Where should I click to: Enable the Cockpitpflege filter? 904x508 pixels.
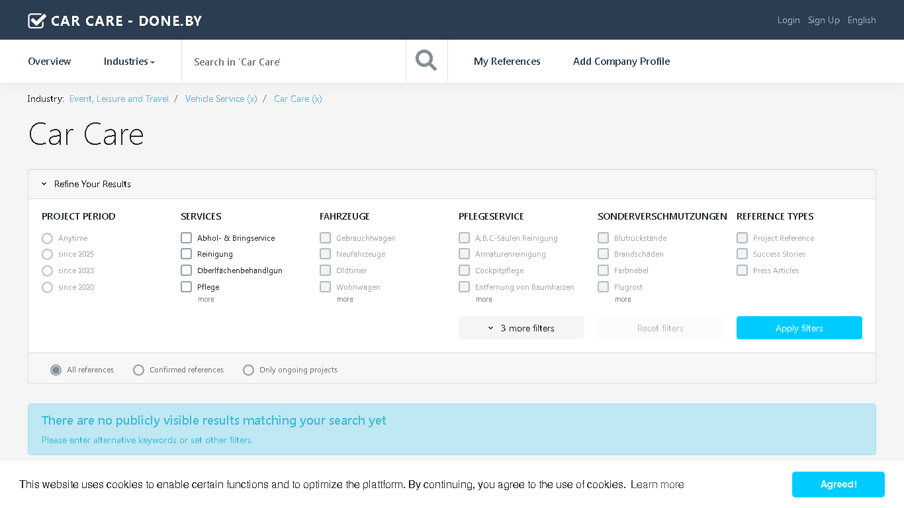click(464, 270)
